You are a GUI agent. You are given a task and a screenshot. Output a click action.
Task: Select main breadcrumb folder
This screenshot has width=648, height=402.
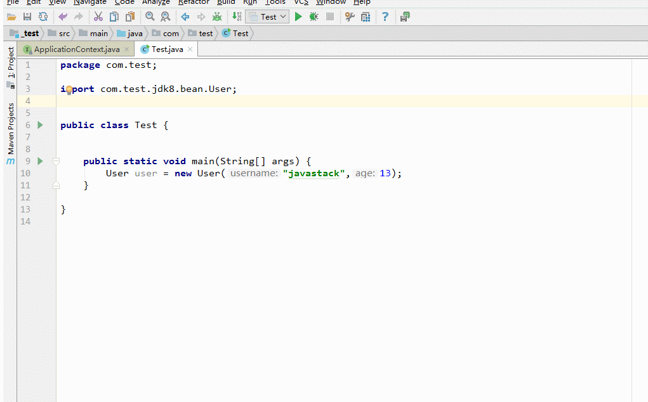coord(93,34)
